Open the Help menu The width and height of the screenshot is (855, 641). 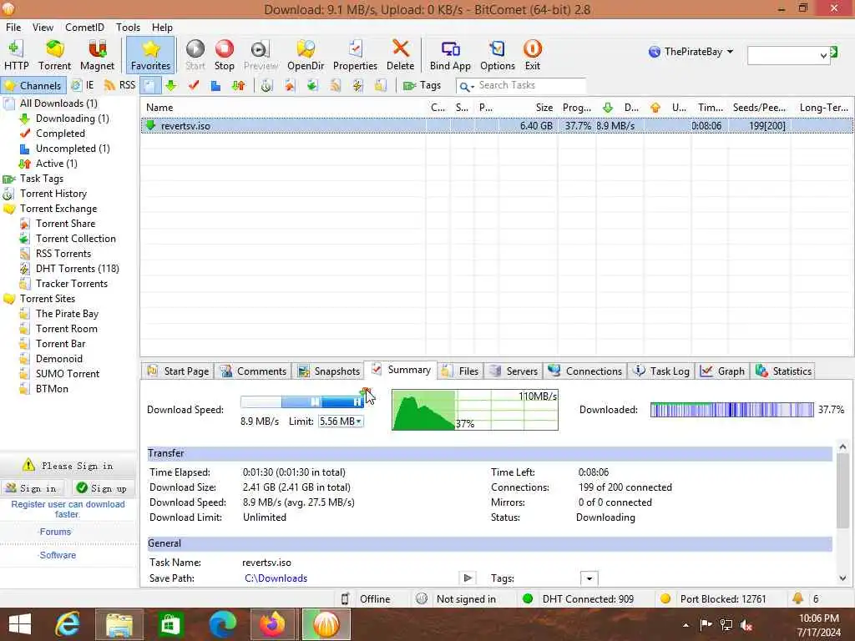162,28
